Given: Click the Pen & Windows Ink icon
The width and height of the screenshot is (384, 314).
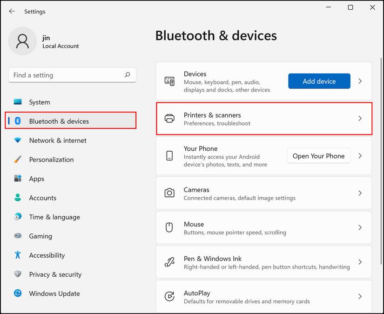Looking at the screenshot, I should pyautogui.click(x=169, y=262).
